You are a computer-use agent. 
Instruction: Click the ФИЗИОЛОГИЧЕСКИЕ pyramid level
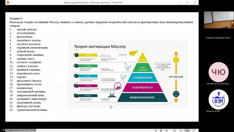click(142, 98)
